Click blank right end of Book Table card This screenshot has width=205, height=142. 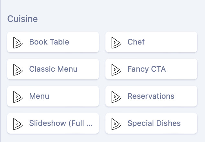[86, 42]
